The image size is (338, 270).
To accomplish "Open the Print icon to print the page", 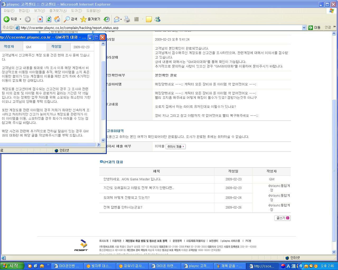I will coord(127,19).
